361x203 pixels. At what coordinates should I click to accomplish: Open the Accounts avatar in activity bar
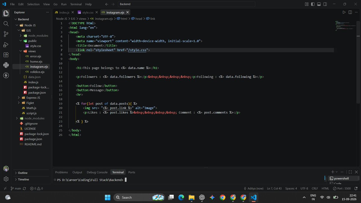pos(6,169)
